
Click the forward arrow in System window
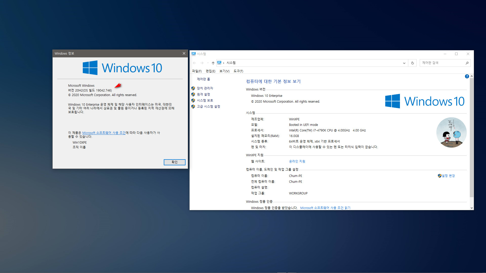(x=202, y=63)
